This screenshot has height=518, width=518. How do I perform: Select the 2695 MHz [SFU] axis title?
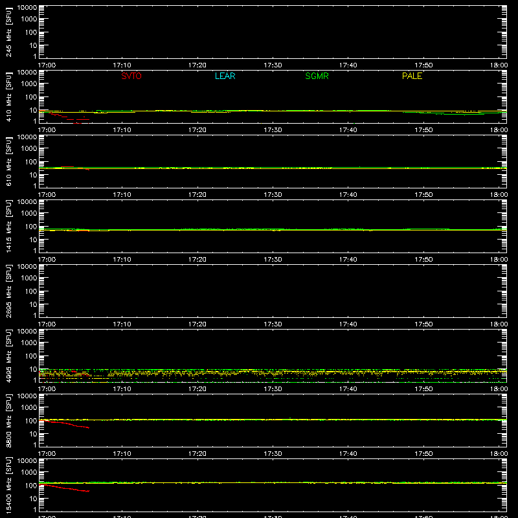pos(8,291)
